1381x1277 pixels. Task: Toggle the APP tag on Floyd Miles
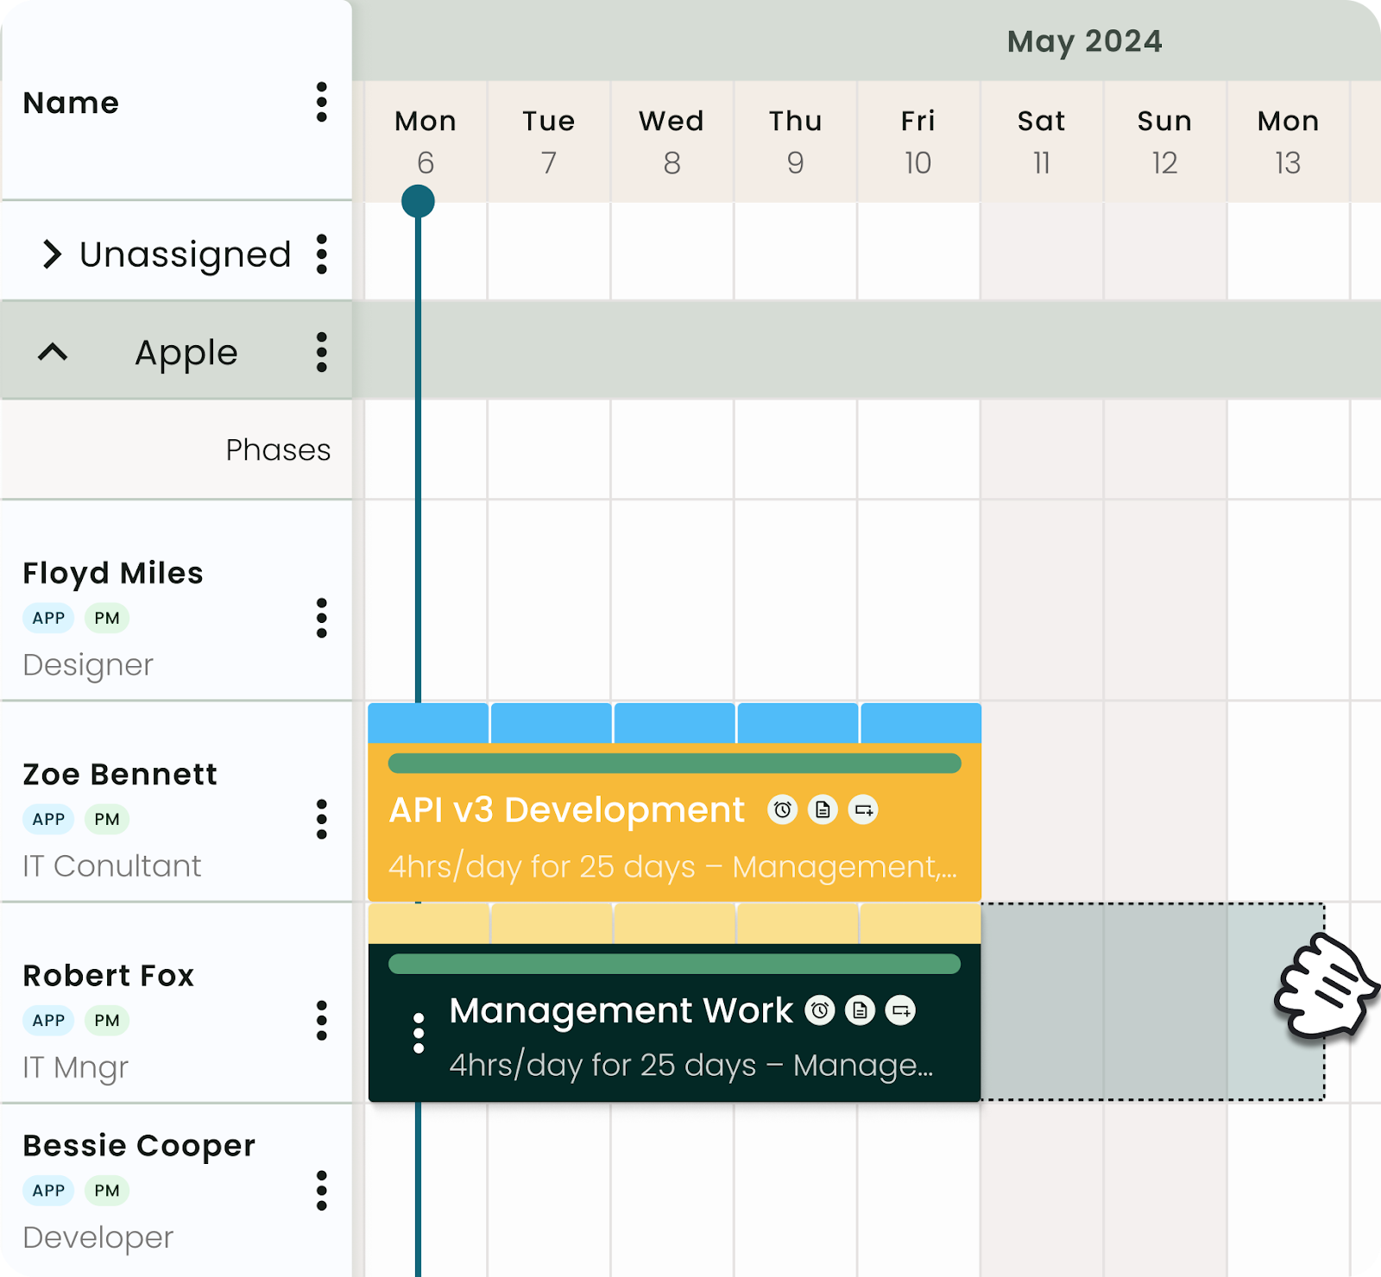pos(47,618)
